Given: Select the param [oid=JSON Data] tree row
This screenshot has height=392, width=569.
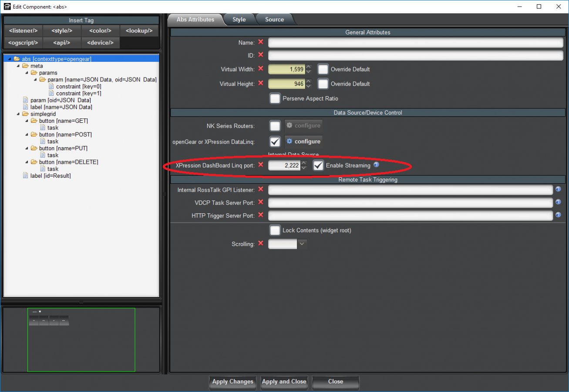Looking at the screenshot, I should (x=57, y=100).
